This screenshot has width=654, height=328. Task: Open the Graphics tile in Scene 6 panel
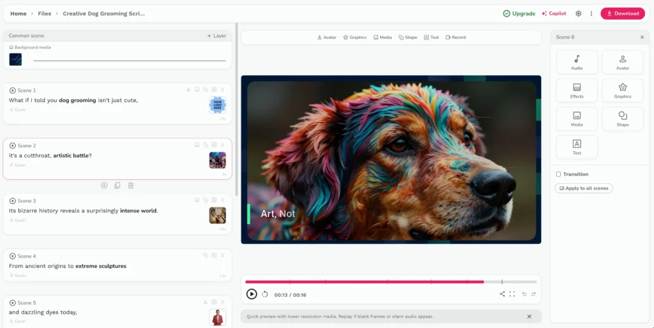click(623, 91)
